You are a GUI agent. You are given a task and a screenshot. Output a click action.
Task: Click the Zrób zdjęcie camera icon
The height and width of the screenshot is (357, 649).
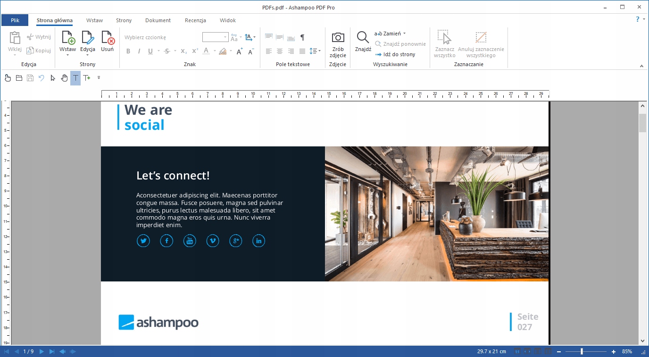click(338, 37)
